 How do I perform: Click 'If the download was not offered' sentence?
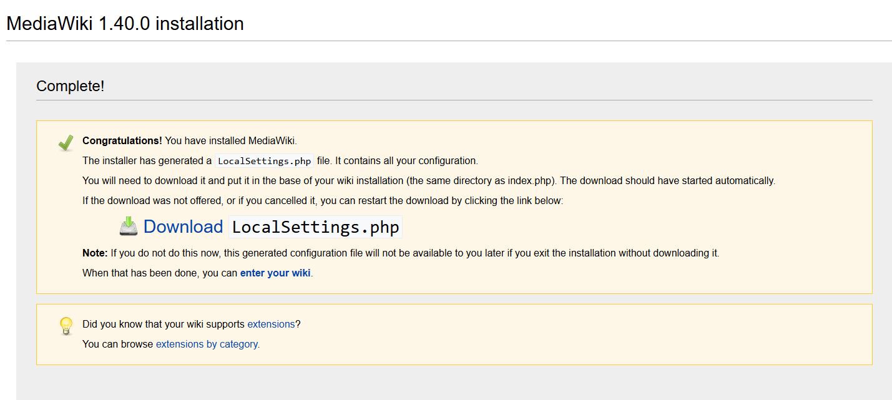point(323,201)
